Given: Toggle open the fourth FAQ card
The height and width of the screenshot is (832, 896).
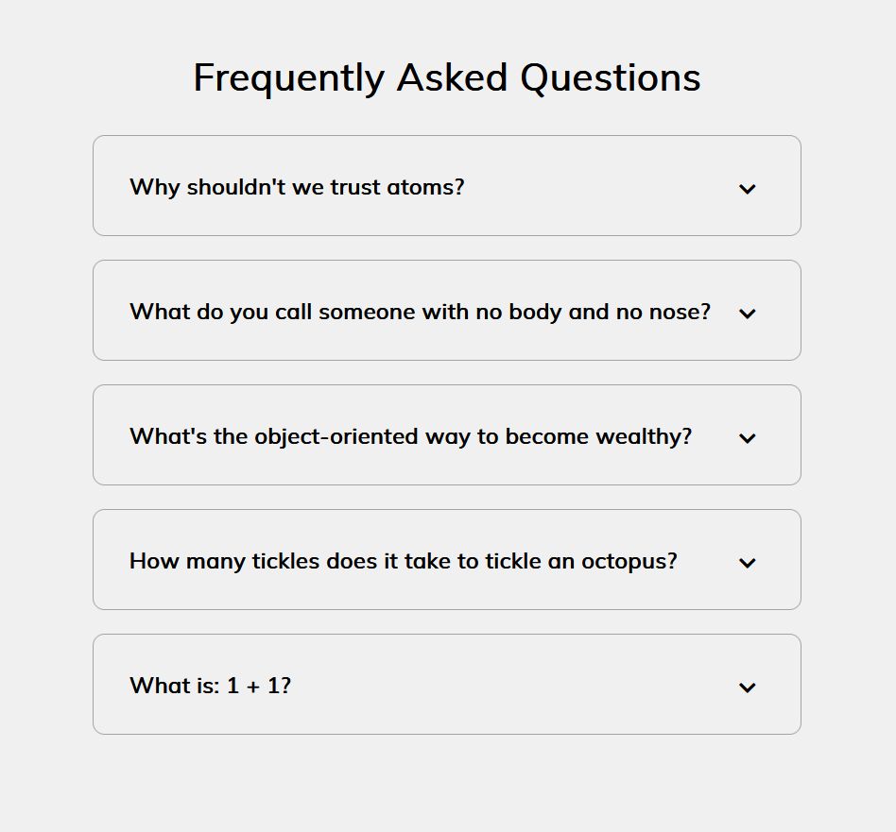Looking at the screenshot, I should [446, 559].
